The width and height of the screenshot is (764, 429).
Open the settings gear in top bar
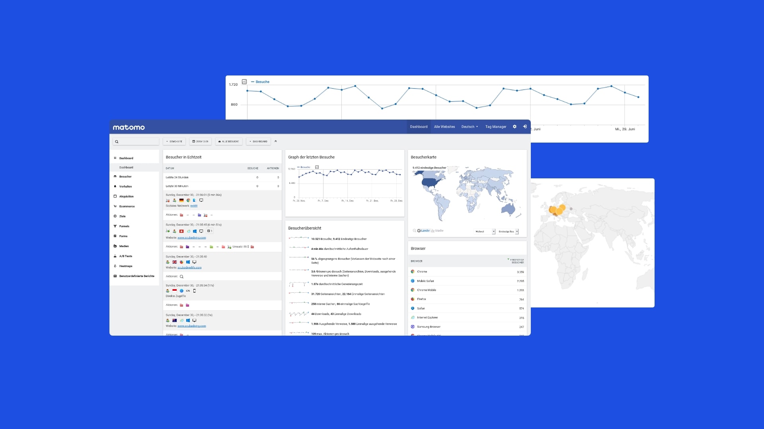point(515,127)
